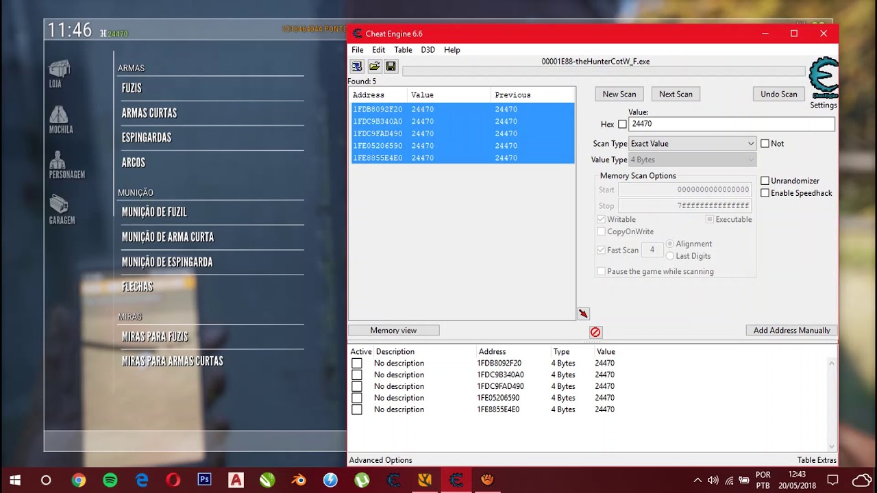
Task: Click the save floppy disk toolbar icon
Action: coord(391,66)
